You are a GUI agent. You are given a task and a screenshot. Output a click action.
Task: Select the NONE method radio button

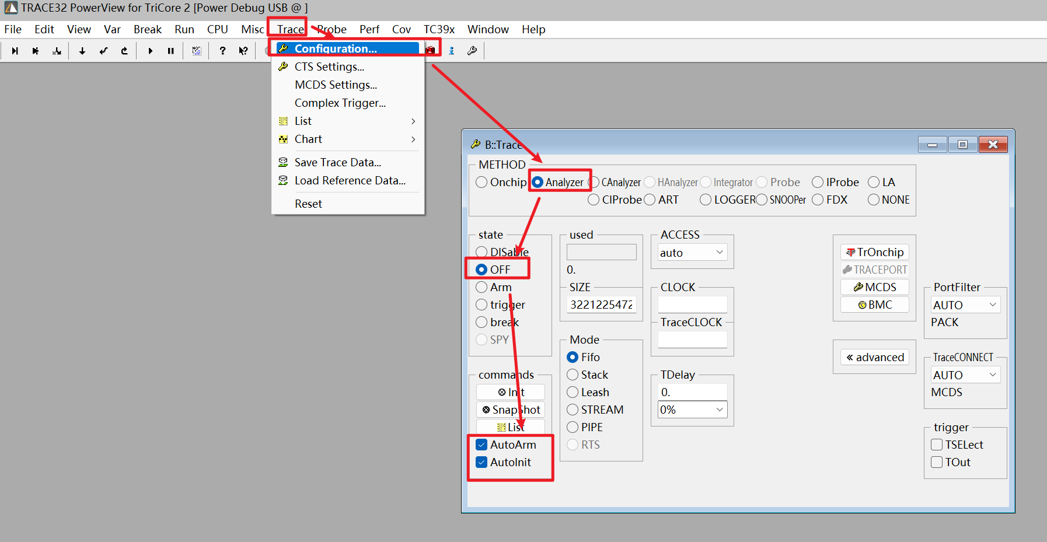(x=874, y=200)
